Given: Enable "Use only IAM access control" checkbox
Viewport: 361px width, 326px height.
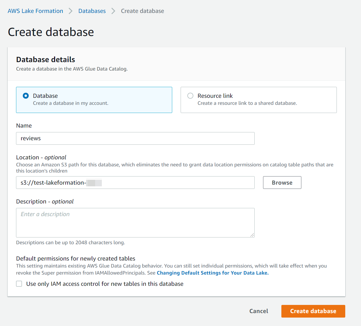Looking at the screenshot, I should (19, 284).
